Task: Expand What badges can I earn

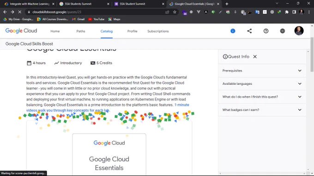Action: 262,110
